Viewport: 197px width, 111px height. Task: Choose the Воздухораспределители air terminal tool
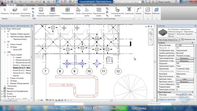coord(53,12)
